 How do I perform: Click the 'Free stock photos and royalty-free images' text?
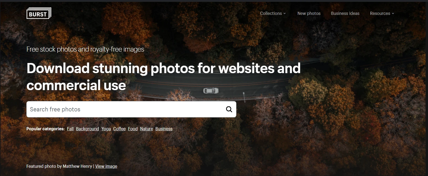point(85,49)
